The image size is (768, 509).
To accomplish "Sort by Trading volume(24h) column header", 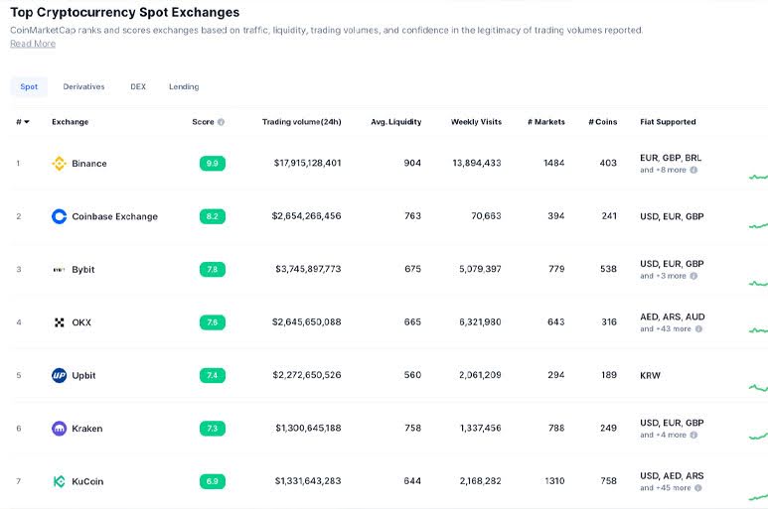I will pos(301,122).
